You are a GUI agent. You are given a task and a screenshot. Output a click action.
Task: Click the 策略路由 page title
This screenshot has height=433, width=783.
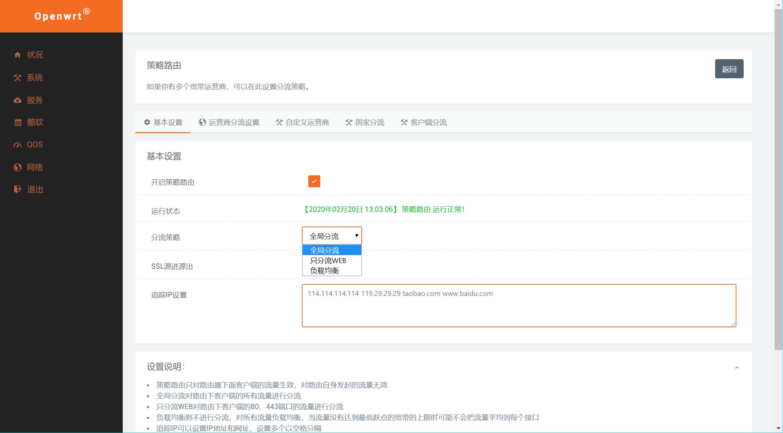(164, 65)
